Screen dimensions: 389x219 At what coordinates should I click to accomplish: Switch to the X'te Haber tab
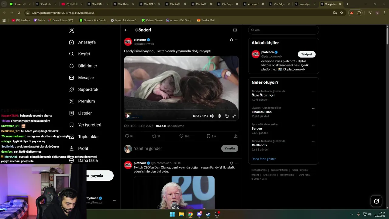pos(124,4)
